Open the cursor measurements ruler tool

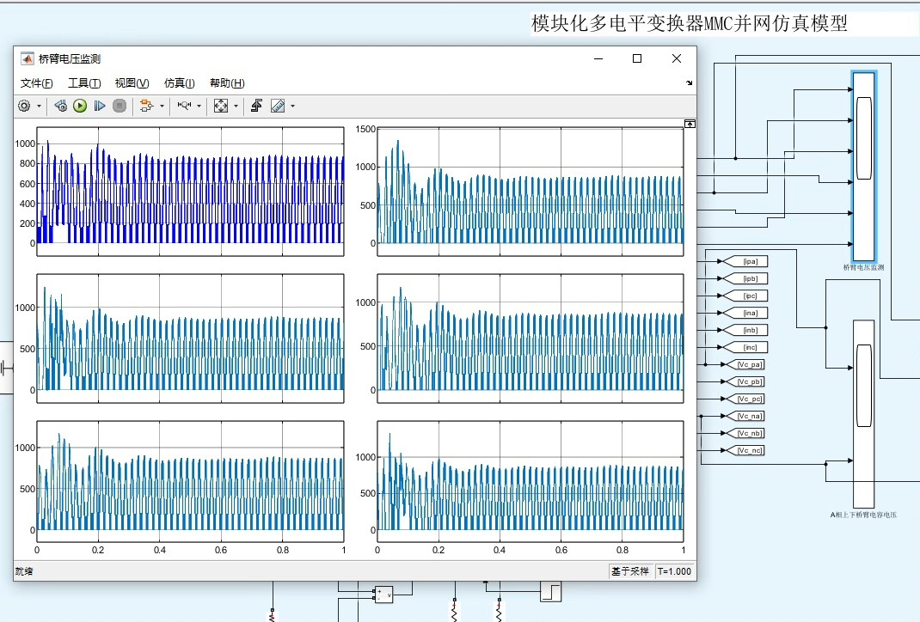pos(278,107)
